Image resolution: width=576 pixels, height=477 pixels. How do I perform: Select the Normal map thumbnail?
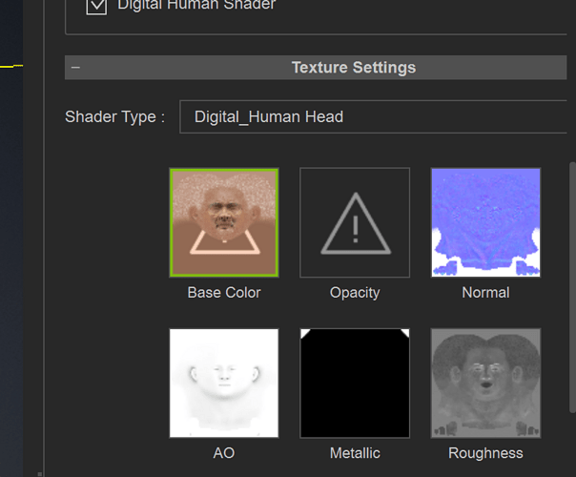pyautogui.click(x=485, y=222)
